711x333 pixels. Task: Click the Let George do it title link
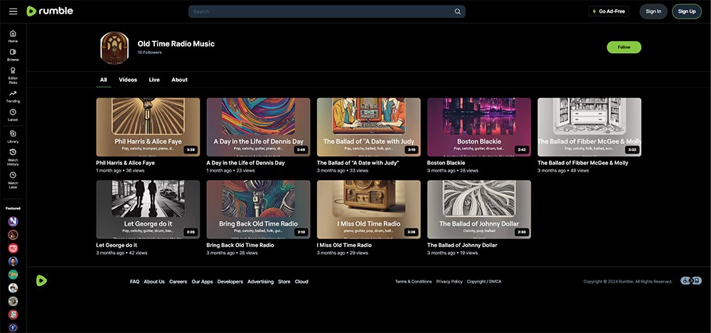[x=117, y=245]
